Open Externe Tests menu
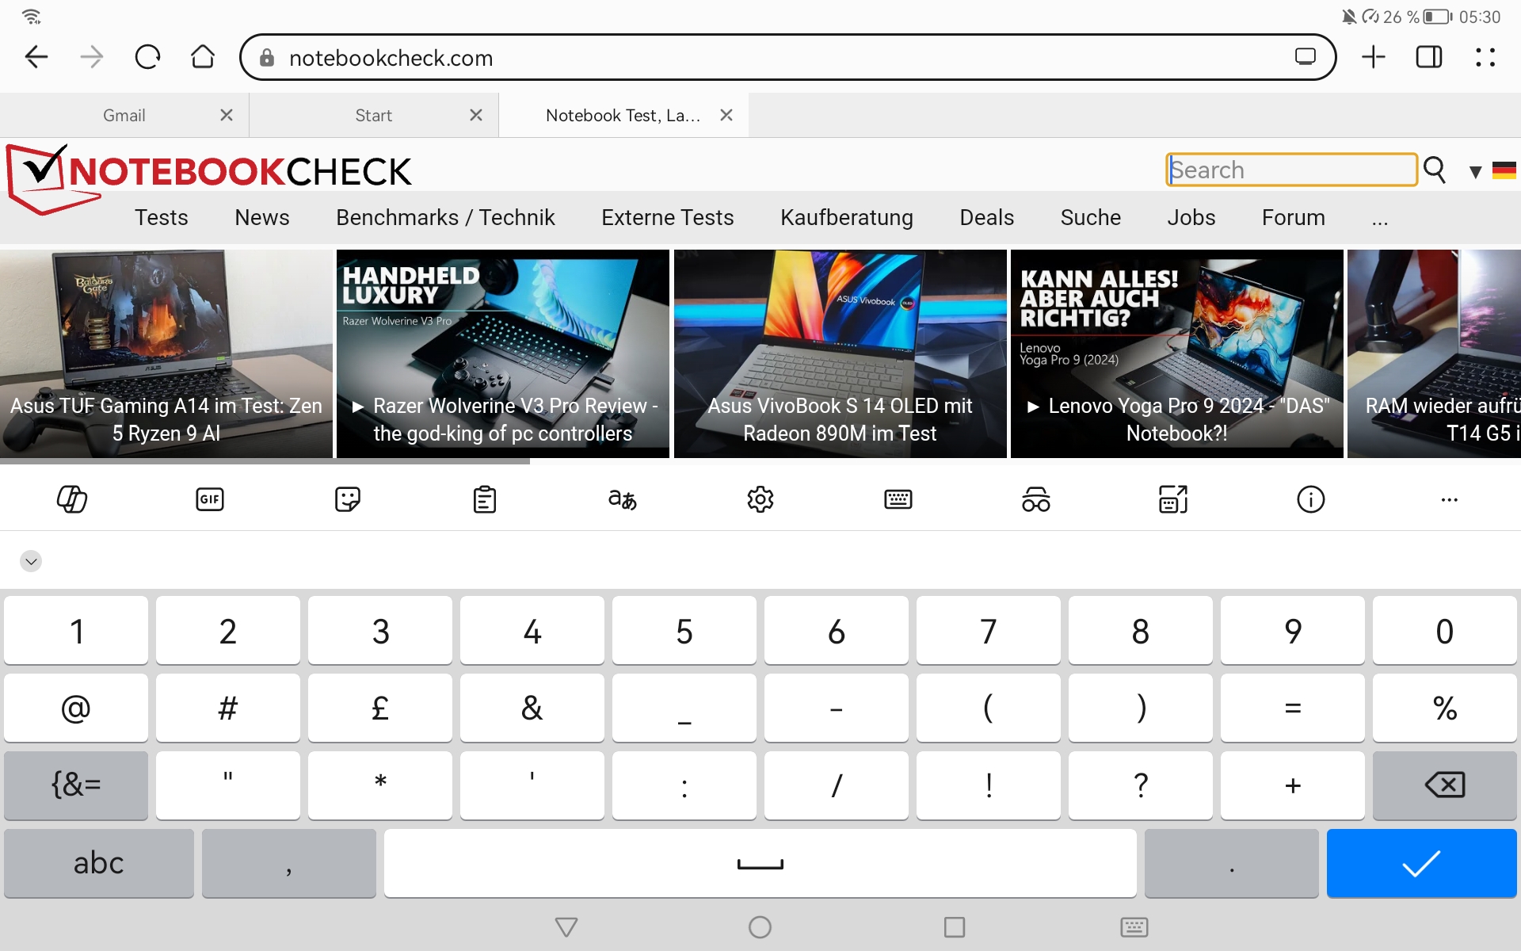Image resolution: width=1521 pixels, height=951 pixels. pyautogui.click(x=668, y=217)
